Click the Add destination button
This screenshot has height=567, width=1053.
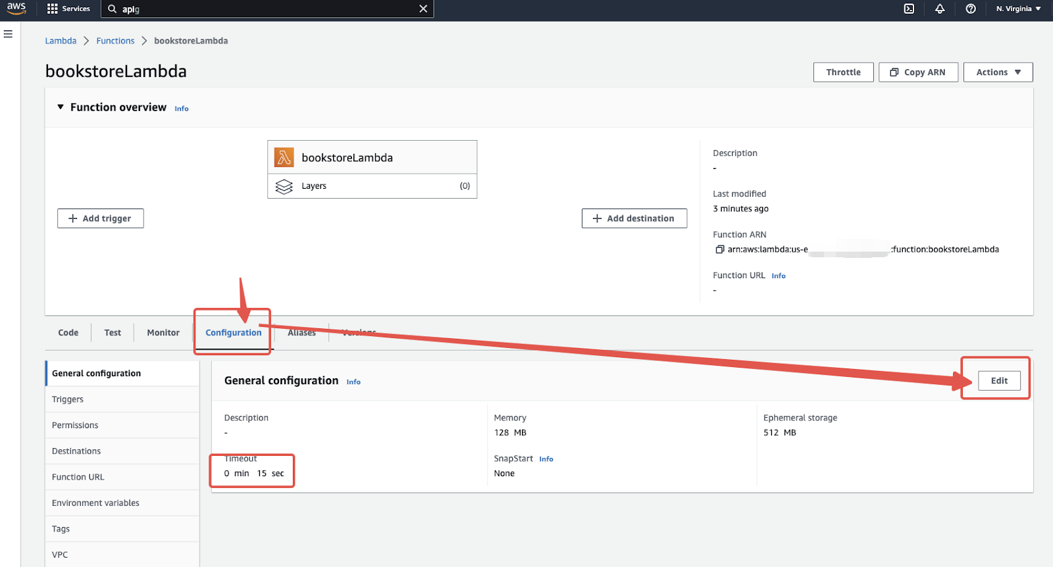[x=634, y=218]
